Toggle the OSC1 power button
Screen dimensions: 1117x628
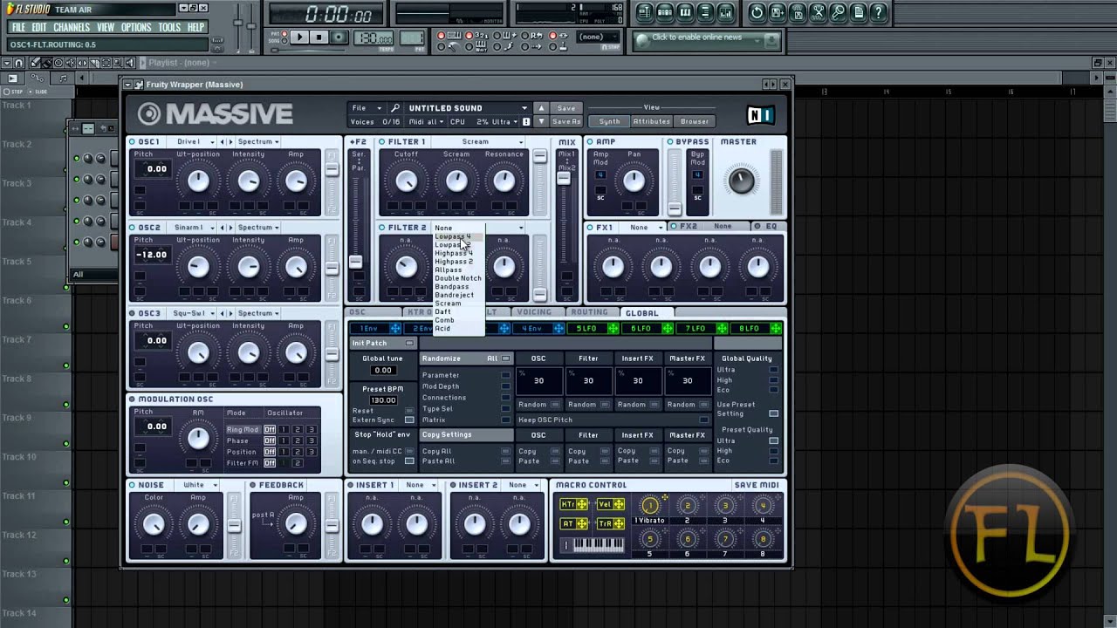click(133, 141)
